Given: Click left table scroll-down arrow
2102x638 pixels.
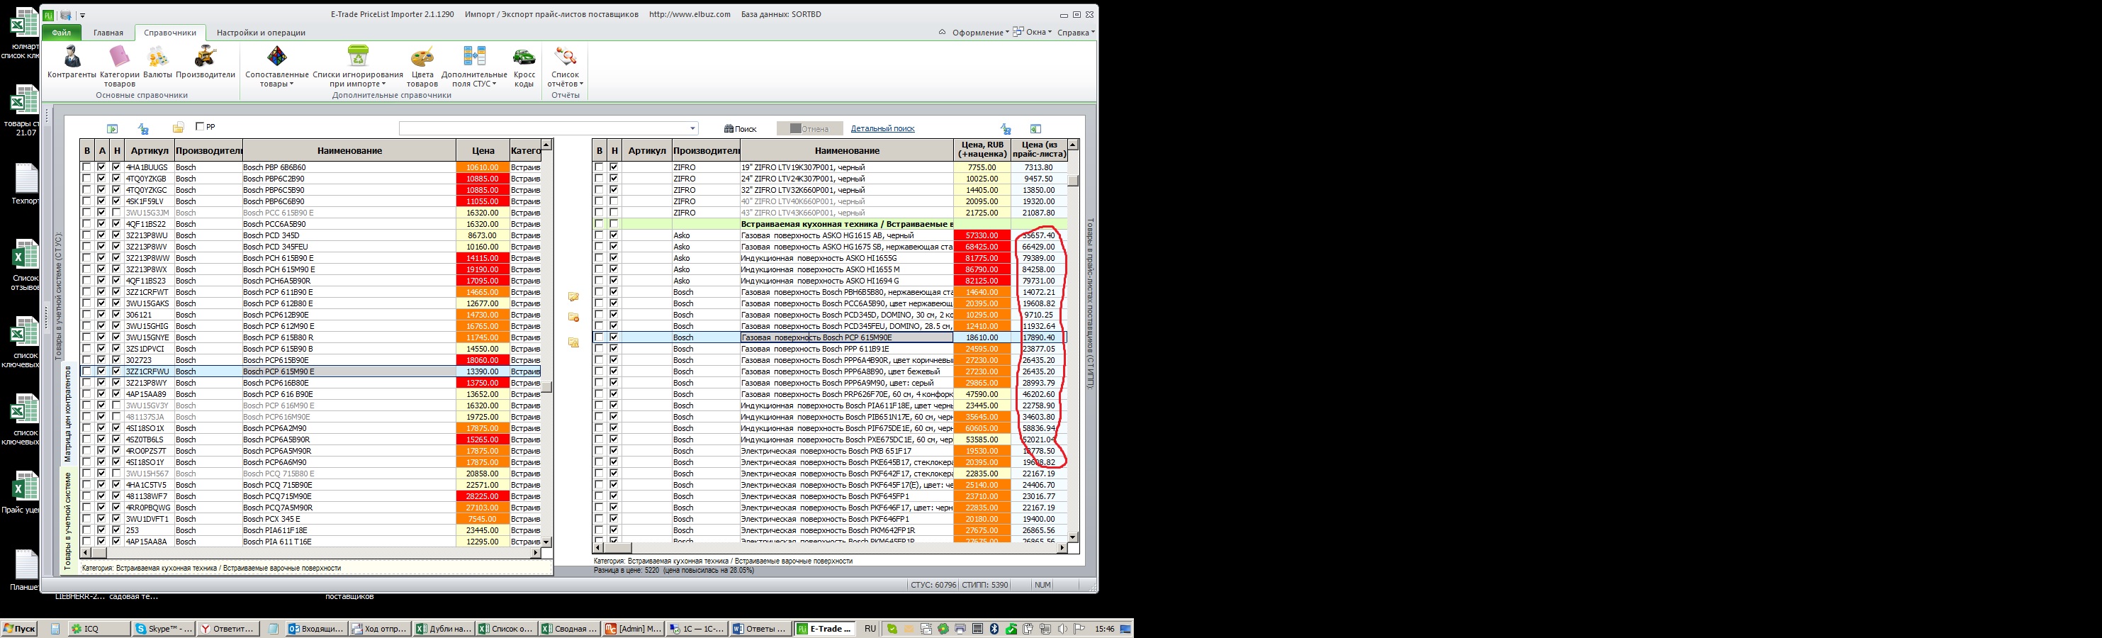Looking at the screenshot, I should 546,542.
